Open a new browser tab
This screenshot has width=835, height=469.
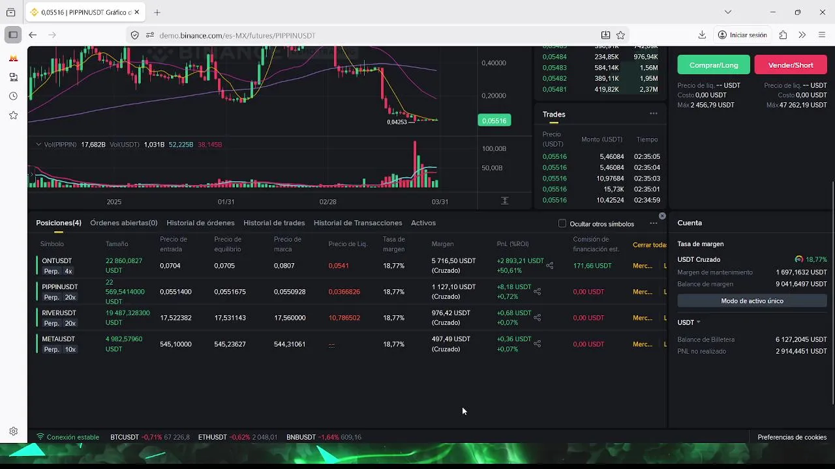(x=157, y=12)
